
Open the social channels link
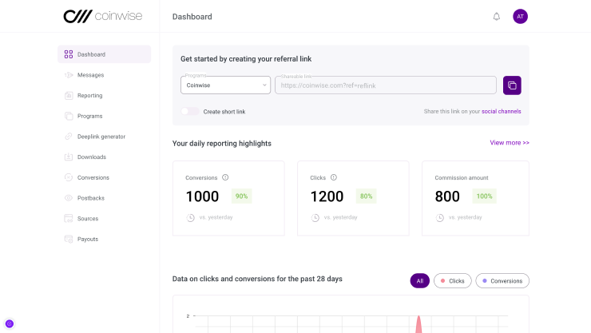[501, 112]
